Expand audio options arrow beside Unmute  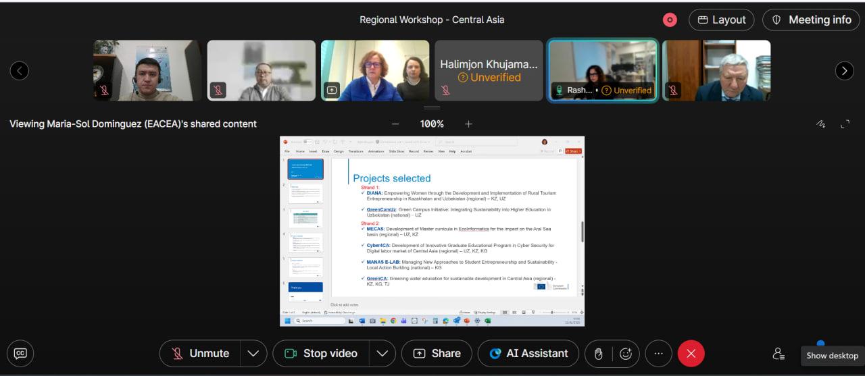point(253,353)
